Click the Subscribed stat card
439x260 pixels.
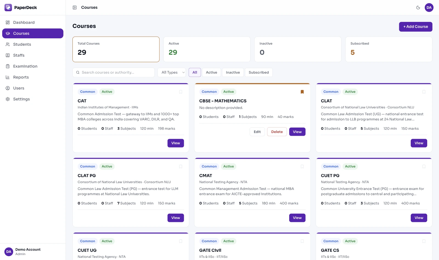pos(389,50)
